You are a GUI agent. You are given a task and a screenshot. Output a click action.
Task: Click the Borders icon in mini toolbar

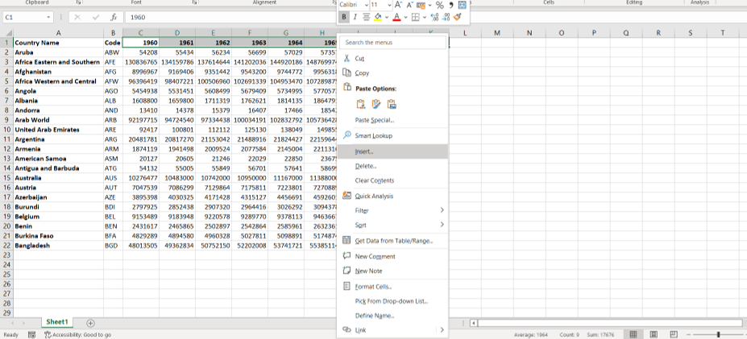(416, 17)
